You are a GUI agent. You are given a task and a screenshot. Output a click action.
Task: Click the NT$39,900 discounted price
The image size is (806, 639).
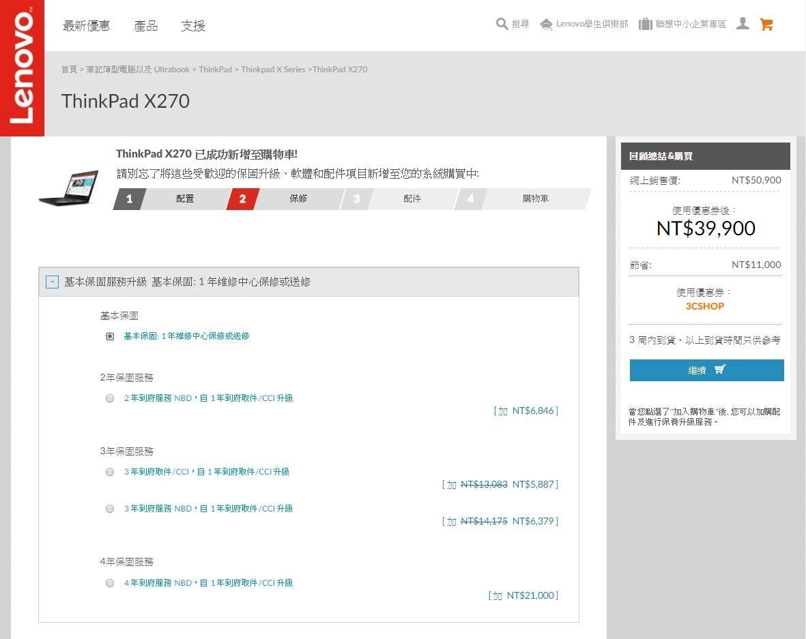point(706,228)
